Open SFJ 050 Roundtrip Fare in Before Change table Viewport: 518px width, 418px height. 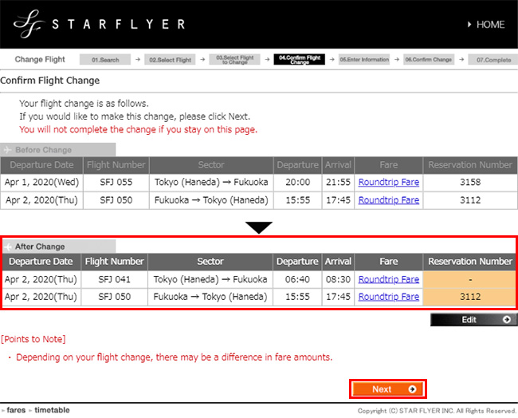[388, 200]
